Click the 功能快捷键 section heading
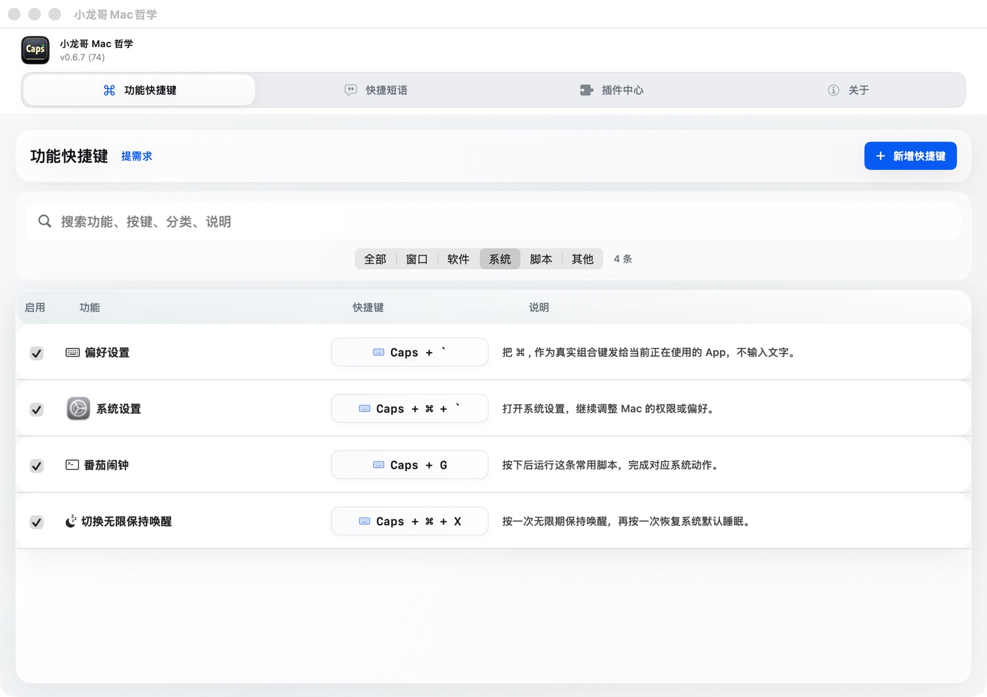Screen dimensions: 987x697 [69, 156]
